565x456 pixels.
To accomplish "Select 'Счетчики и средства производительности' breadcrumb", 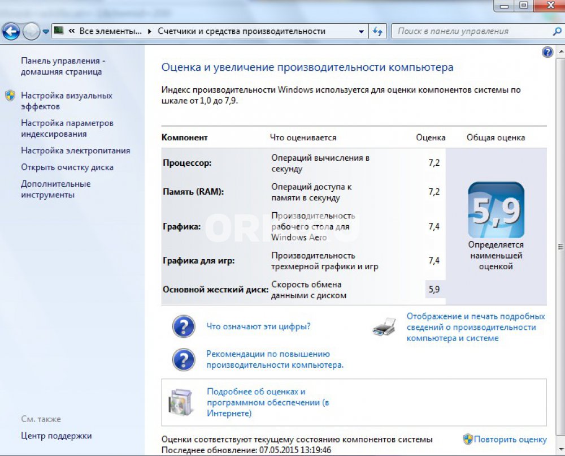I will (241, 32).
